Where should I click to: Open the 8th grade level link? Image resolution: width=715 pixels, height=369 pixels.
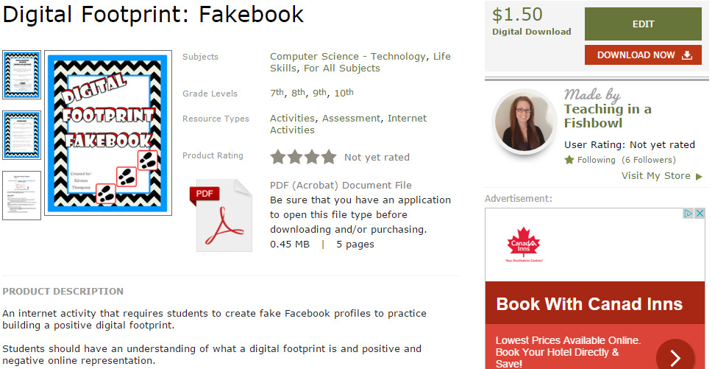point(298,93)
